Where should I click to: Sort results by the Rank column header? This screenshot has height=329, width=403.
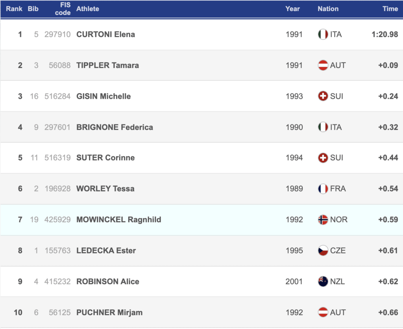pos(14,9)
